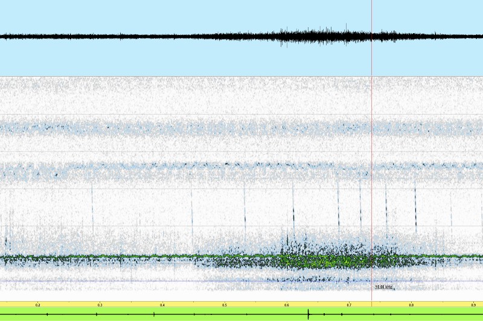Click the 0.6 mark on the time ruler
The width and height of the screenshot is (483, 321).
click(287, 305)
